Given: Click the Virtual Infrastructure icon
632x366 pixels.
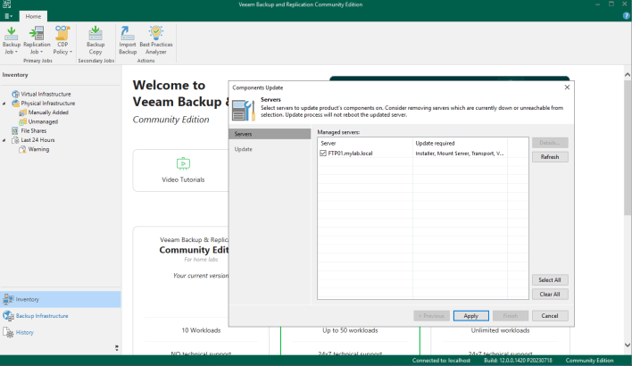Looking at the screenshot, I should [x=15, y=94].
